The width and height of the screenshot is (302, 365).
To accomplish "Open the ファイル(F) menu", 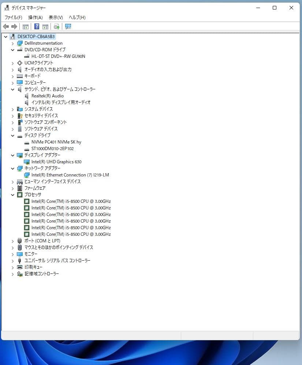I will [x=13, y=17].
